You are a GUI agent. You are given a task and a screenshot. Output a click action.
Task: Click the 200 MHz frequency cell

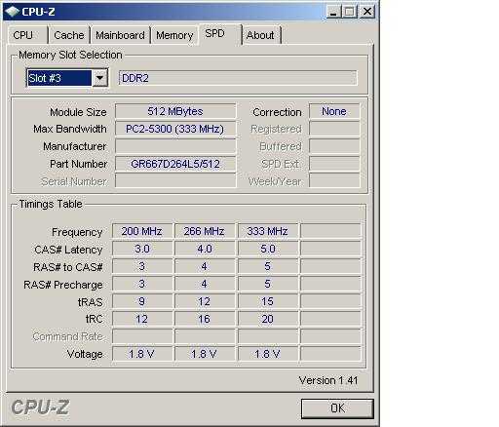142,231
